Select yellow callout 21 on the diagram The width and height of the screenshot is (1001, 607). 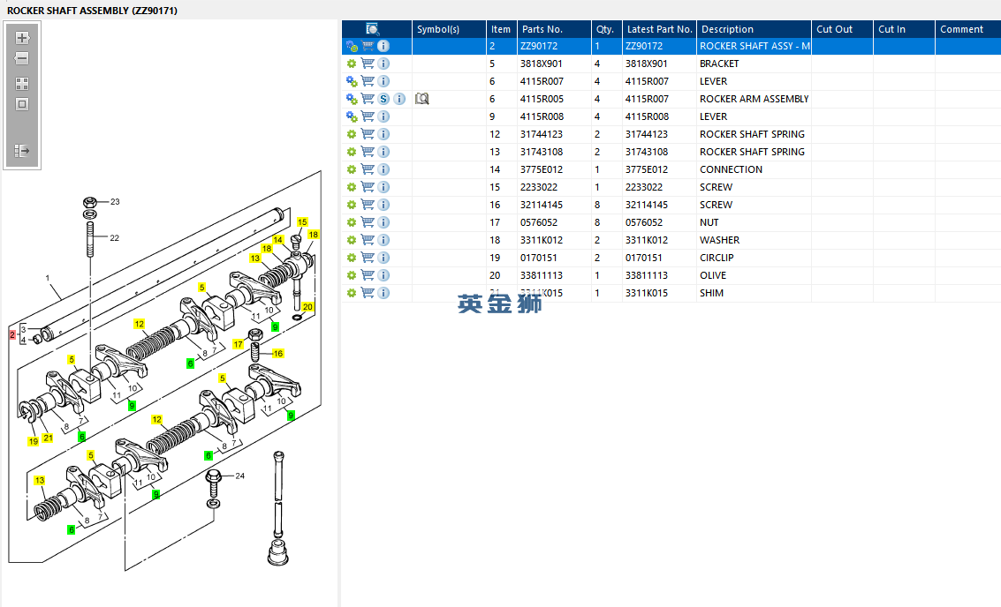tap(48, 438)
